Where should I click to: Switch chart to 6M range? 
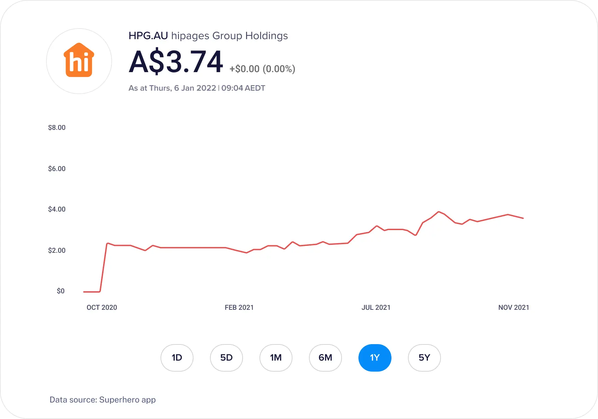(x=325, y=358)
